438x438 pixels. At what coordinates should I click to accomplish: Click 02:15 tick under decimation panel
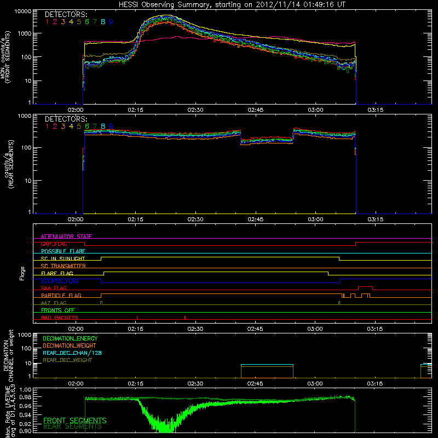pos(135,384)
